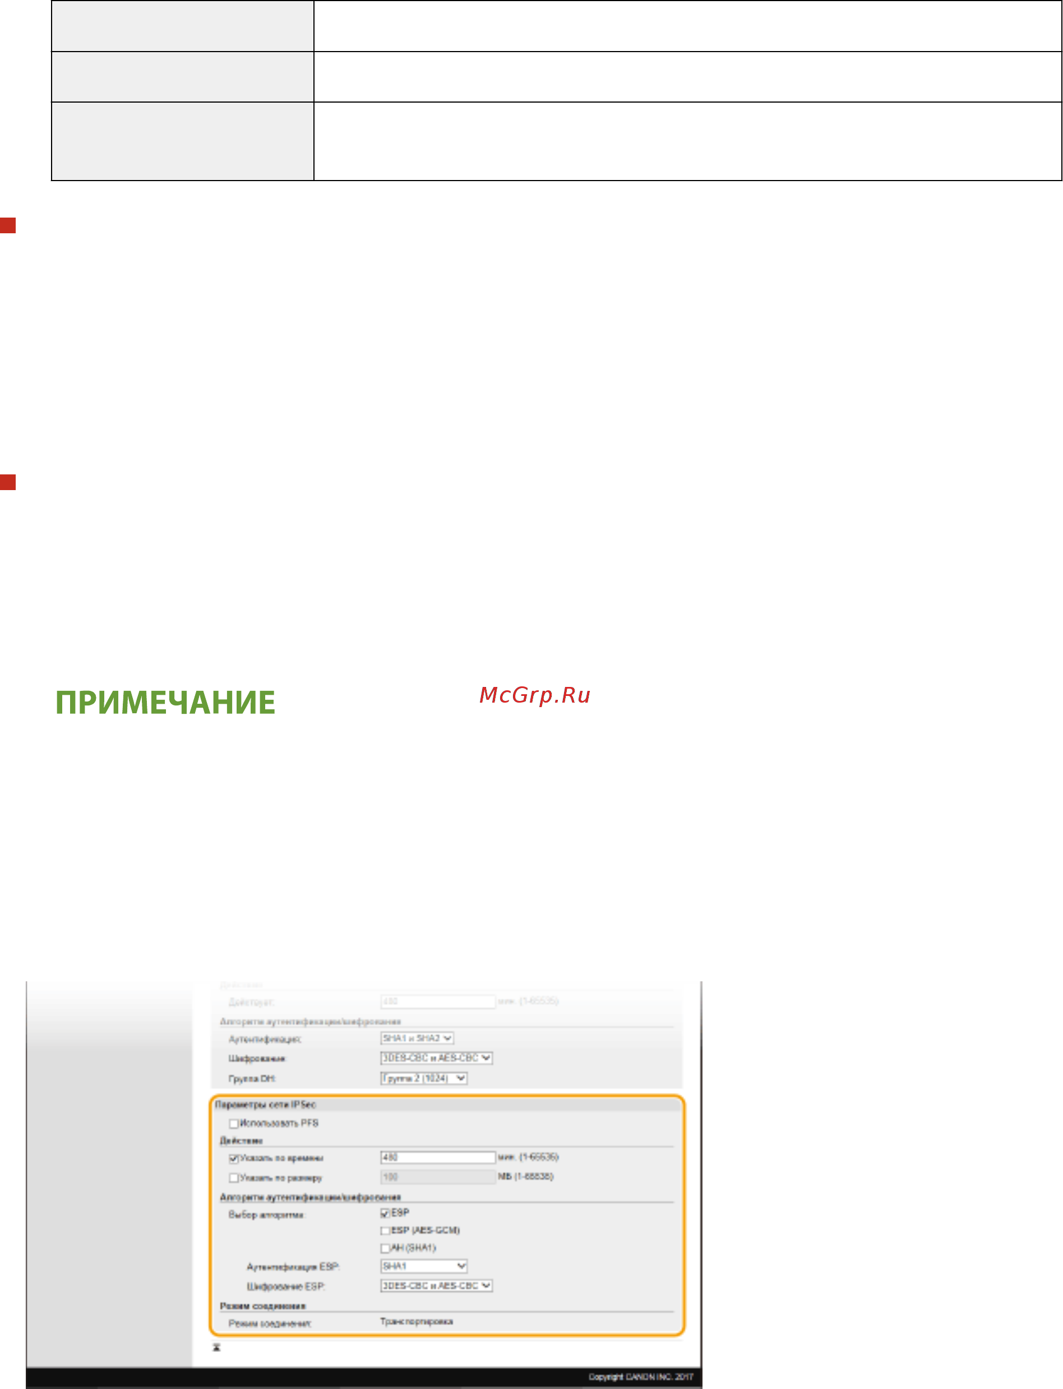Open the Группа DH dropdown

pos(424,1078)
